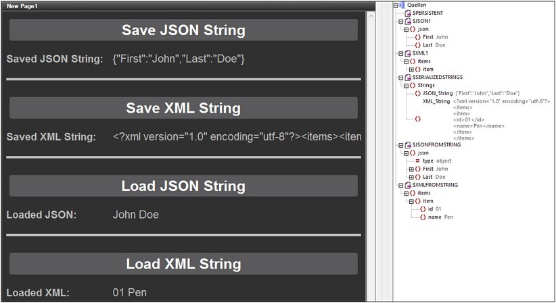Select the $PERSISTENT page source icon
The height and width of the screenshot is (303, 556).
pyautogui.click(x=407, y=13)
